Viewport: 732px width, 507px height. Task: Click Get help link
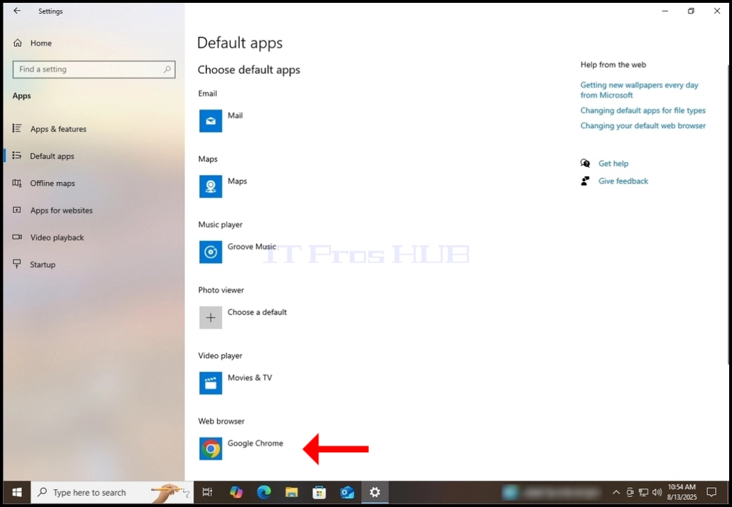[613, 164]
